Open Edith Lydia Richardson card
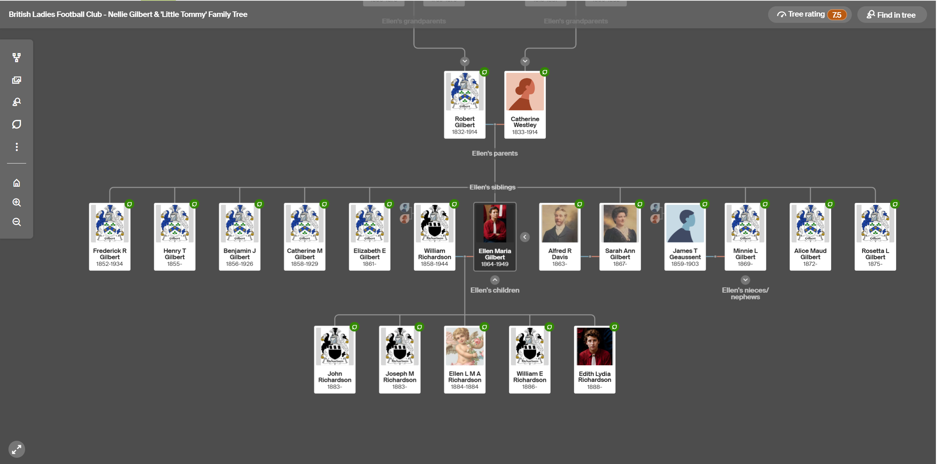937x464 pixels. [x=594, y=359]
